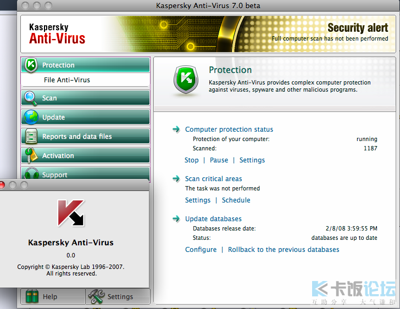Click the Protection shield icon in sidebar
This screenshot has height=309, width=400.
(31, 65)
